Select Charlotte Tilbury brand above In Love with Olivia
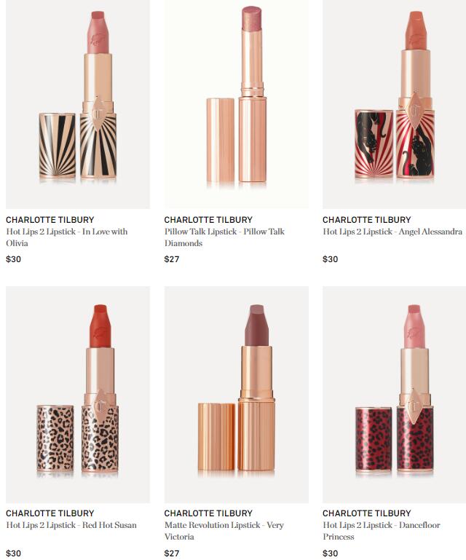The width and height of the screenshot is (466, 560). pyautogui.click(x=50, y=220)
